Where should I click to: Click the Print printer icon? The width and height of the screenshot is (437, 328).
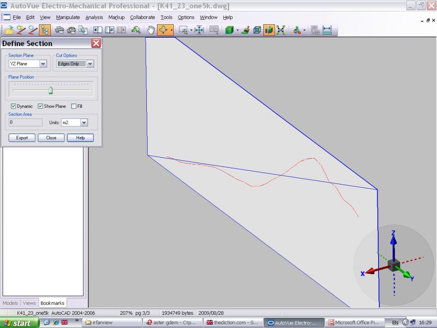click(x=60, y=30)
